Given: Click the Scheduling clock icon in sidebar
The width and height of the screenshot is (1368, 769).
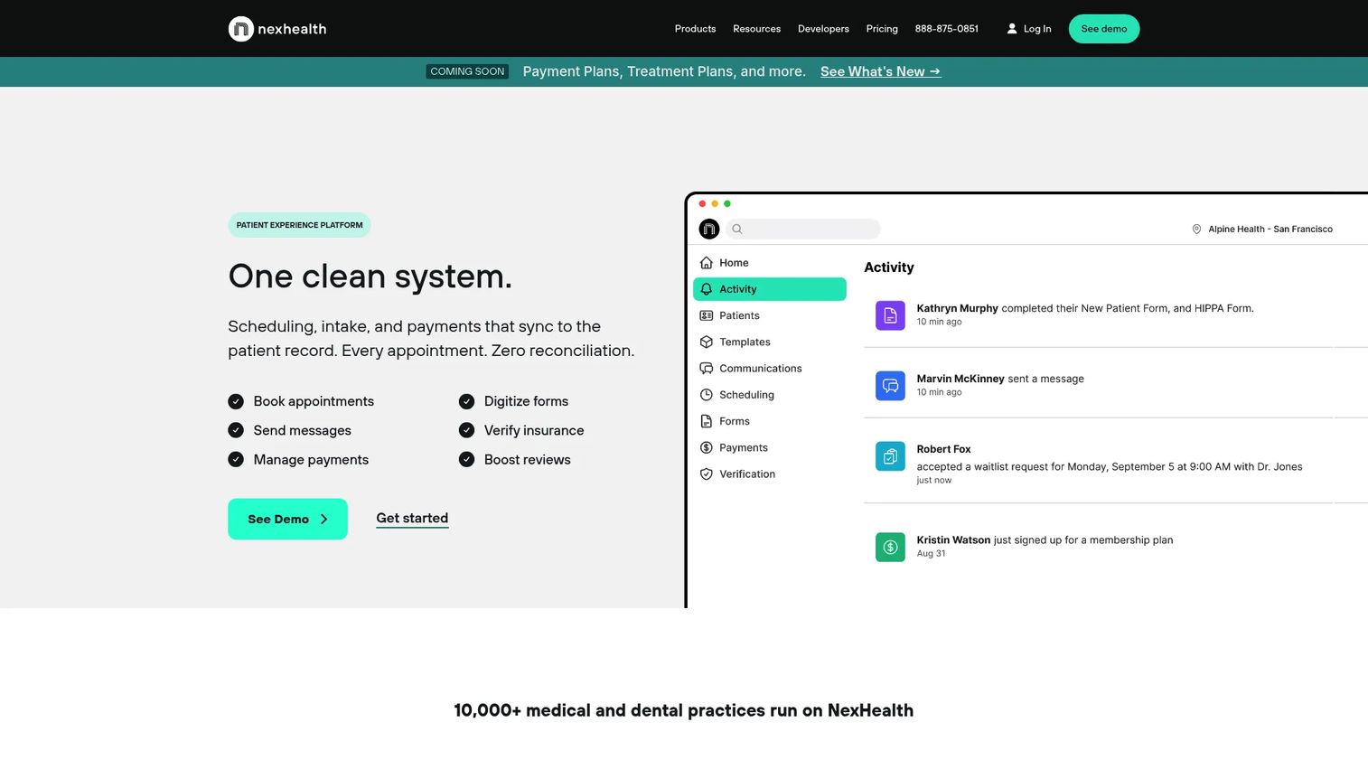Looking at the screenshot, I should pyautogui.click(x=707, y=395).
